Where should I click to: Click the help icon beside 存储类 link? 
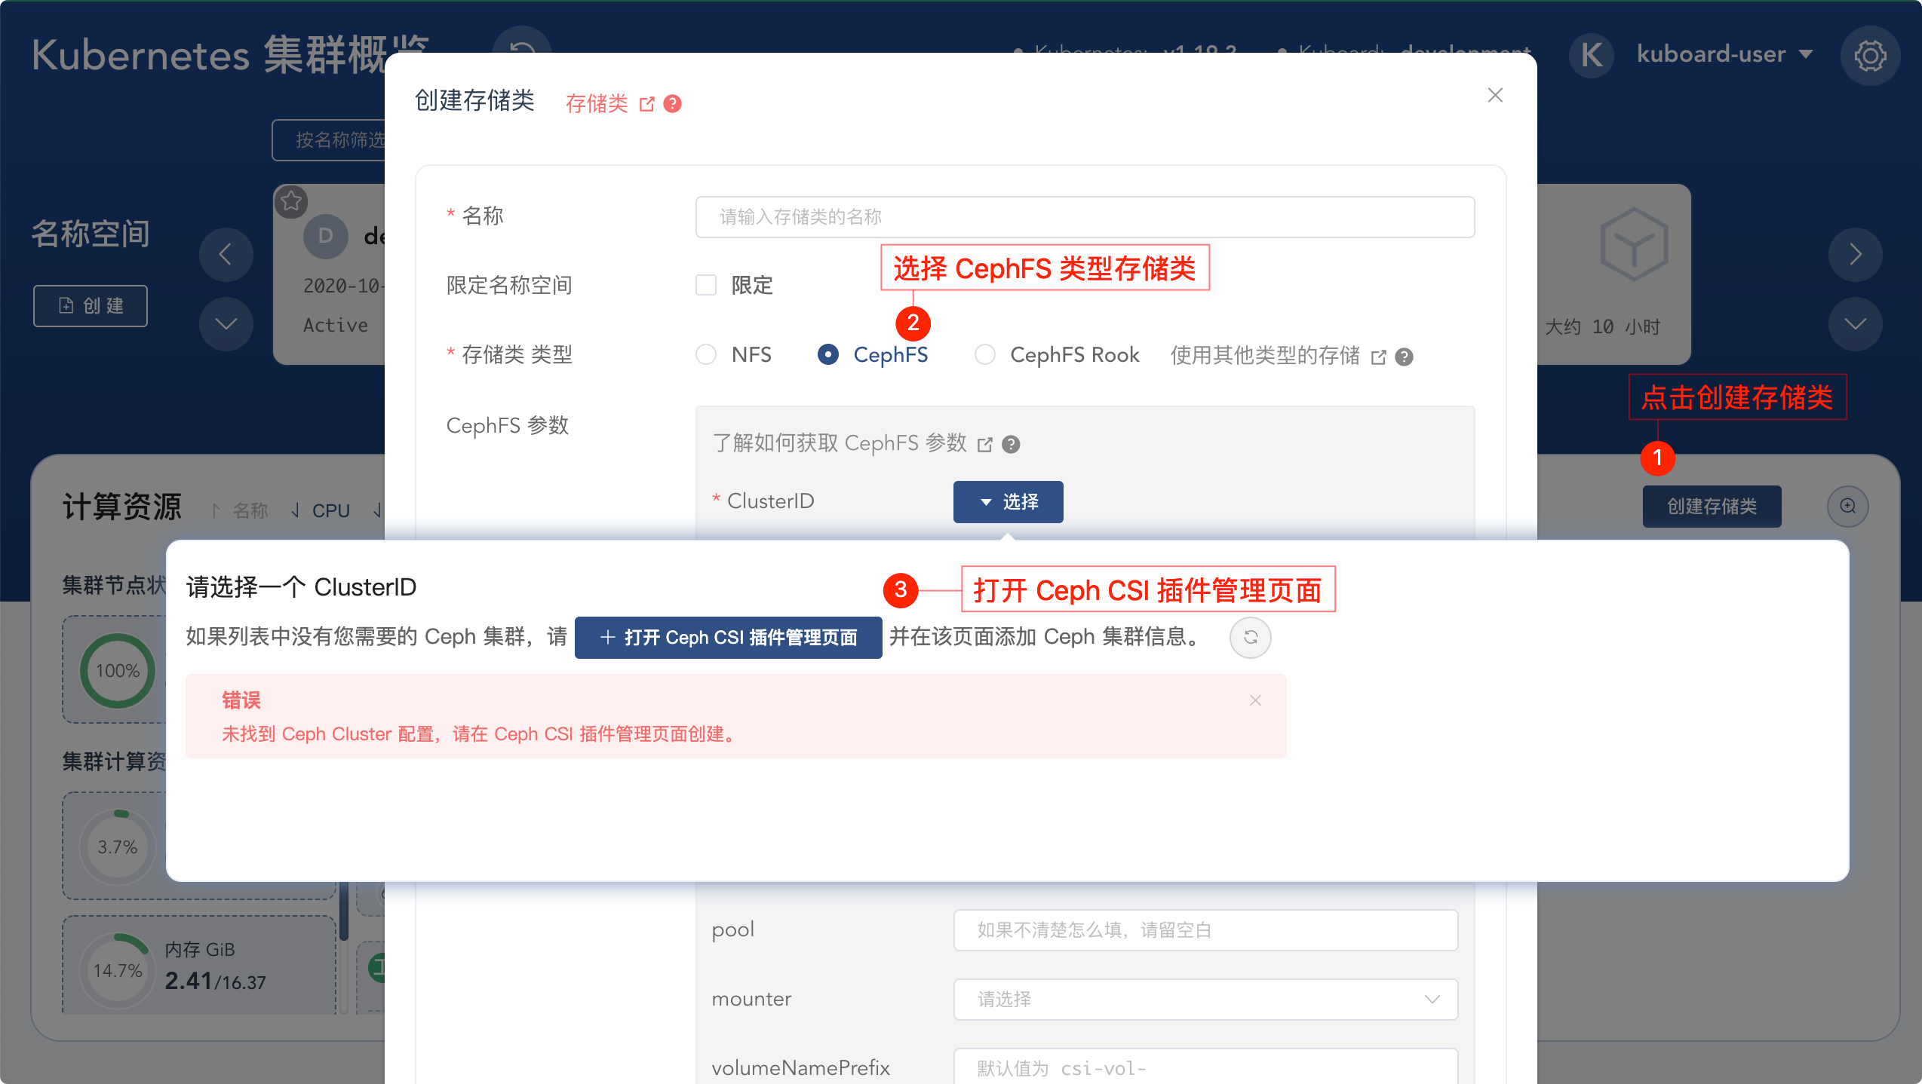coord(673,104)
